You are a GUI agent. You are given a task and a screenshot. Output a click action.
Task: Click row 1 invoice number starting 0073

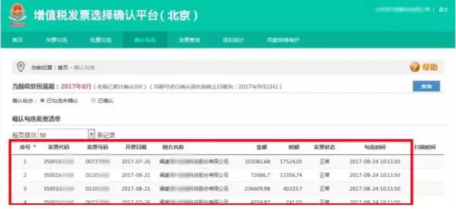coord(98,162)
